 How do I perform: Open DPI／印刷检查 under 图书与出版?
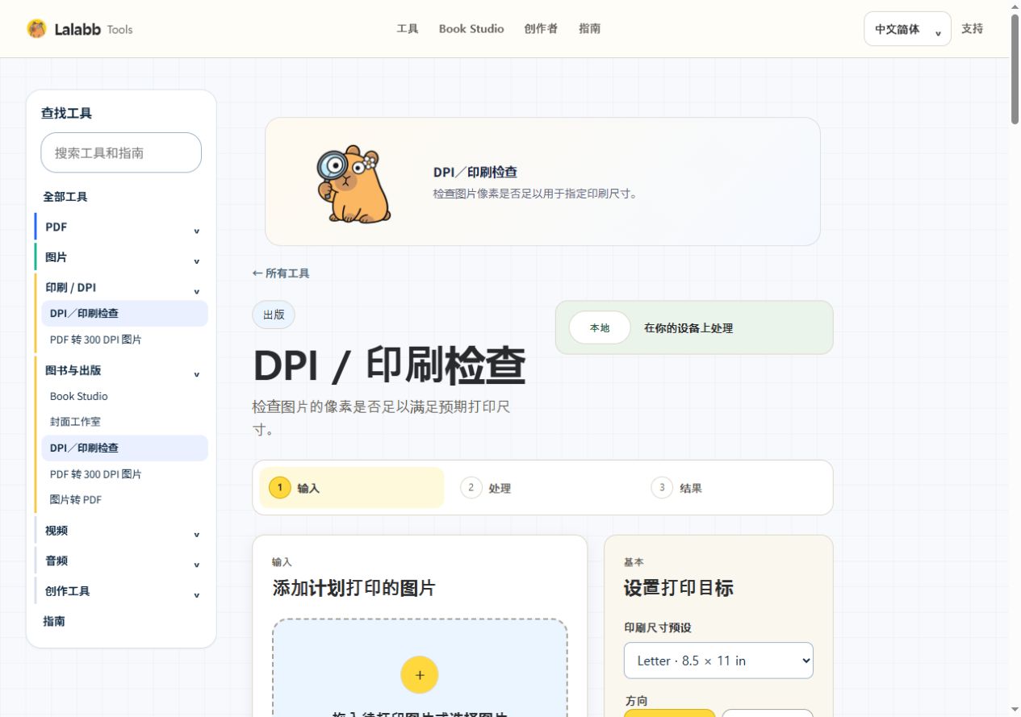125,448
